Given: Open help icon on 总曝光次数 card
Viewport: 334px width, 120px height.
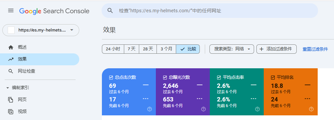Looking at the screenshot, I should click(203, 109).
